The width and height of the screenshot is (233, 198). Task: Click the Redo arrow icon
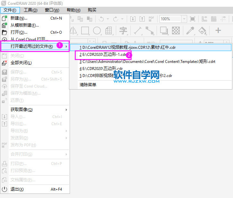tap(116, 19)
